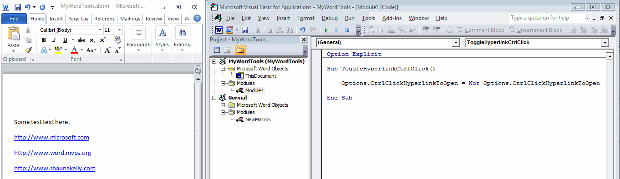Toggle Strikethrough formatting in Word
The width and height of the screenshot is (620, 179).
[81, 40]
